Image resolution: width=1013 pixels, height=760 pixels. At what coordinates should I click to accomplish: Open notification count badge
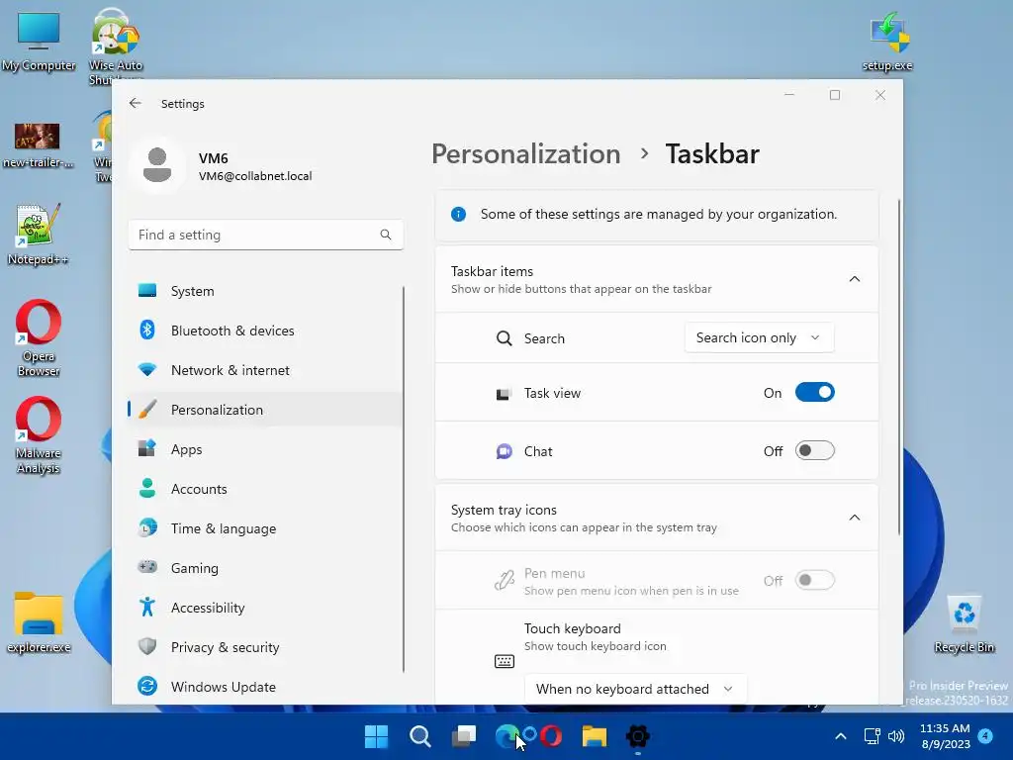pos(985,735)
